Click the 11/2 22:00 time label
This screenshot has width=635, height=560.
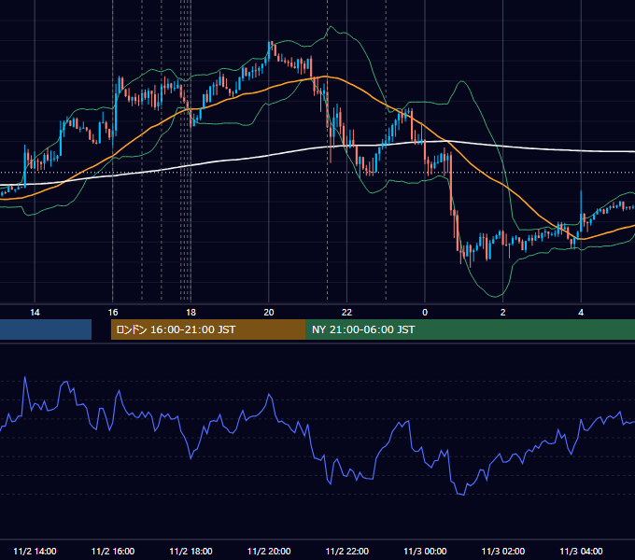[347, 551]
